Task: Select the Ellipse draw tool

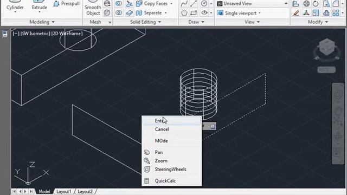Action: pos(204,13)
